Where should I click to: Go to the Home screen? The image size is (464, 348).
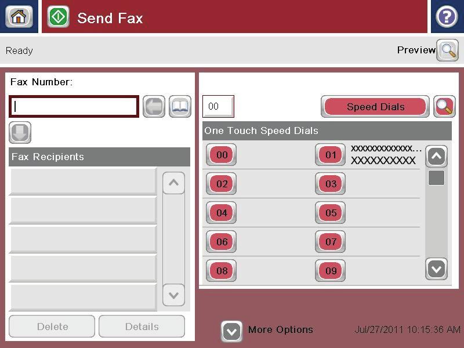[19, 17]
